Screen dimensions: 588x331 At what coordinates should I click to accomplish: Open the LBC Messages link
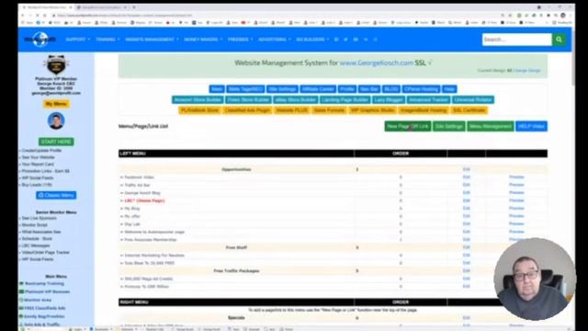(x=36, y=245)
